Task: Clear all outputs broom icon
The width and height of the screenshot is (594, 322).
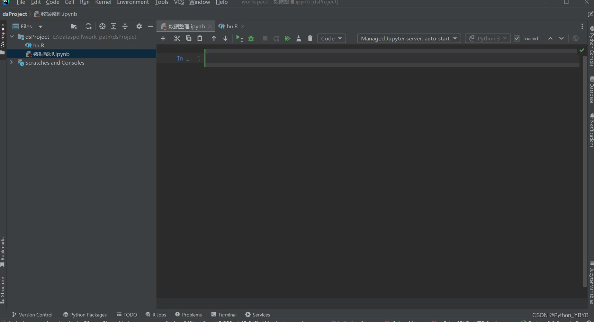Action: (x=299, y=38)
